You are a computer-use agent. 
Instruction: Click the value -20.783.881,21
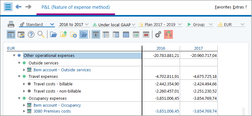tap(166, 56)
